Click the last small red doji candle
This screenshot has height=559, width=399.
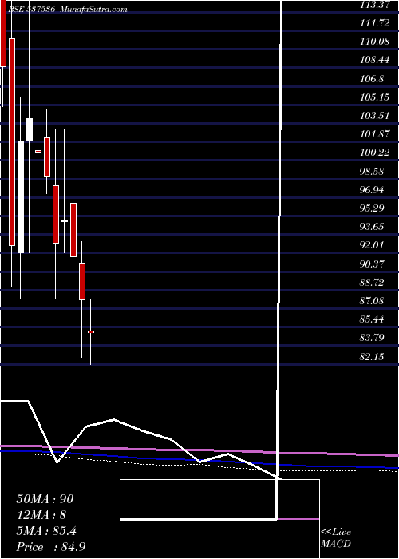[91, 332]
